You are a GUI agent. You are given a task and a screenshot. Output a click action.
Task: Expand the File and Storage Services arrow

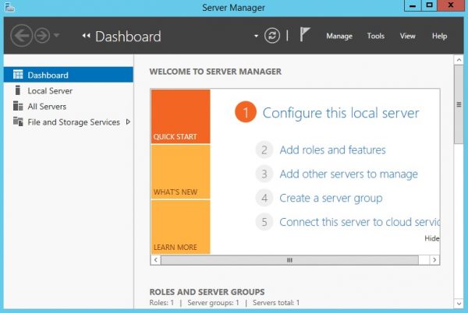pos(128,121)
